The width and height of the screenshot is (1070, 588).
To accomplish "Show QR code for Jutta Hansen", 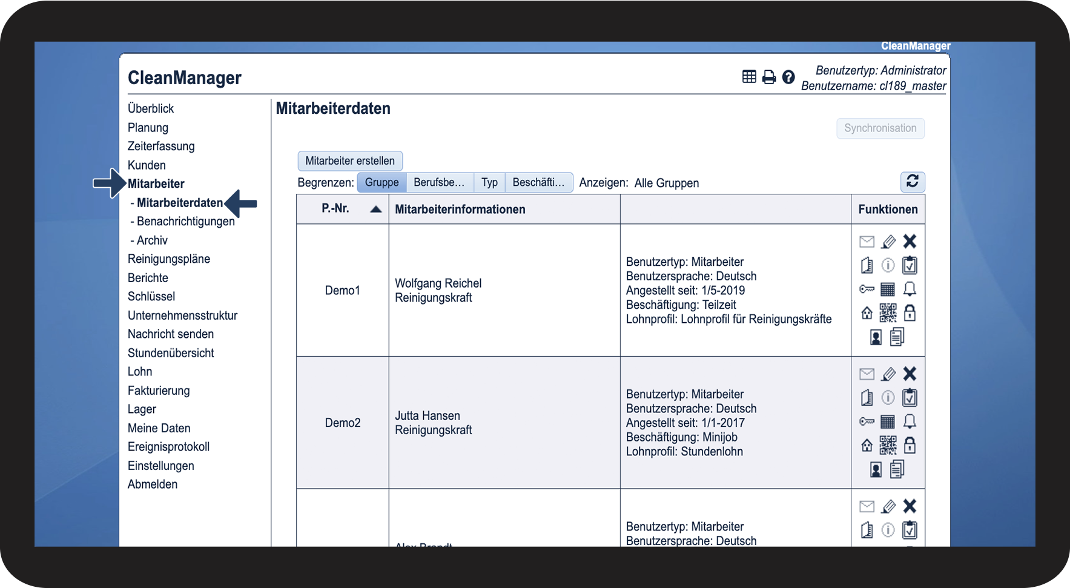I will [x=888, y=446].
